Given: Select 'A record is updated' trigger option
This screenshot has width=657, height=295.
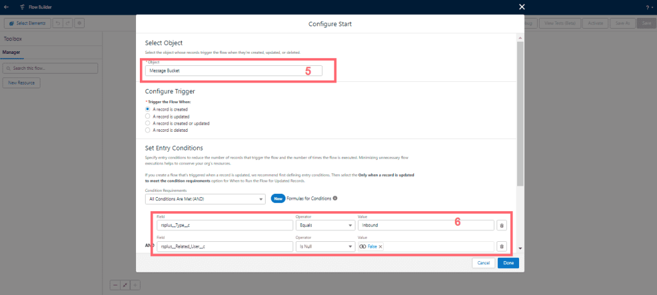Looking at the screenshot, I should (148, 116).
